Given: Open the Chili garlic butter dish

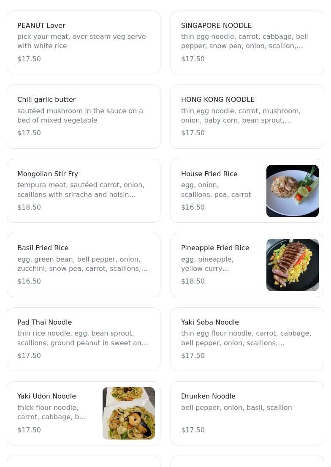Looking at the screenshot, I should [83, 116].
